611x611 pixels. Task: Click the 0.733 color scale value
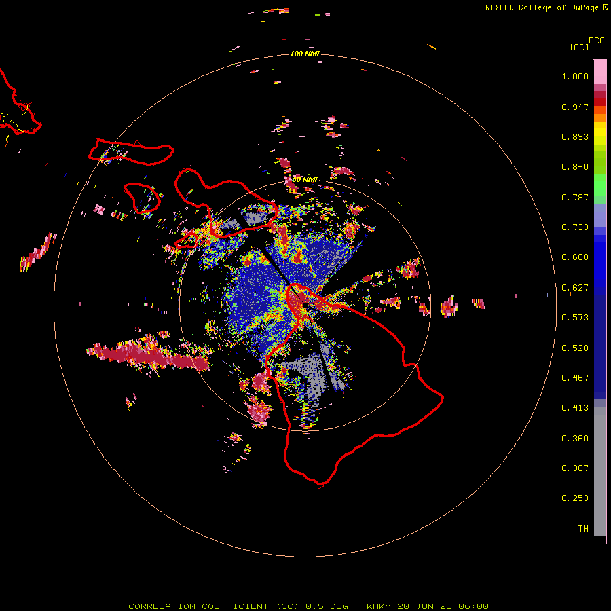pyautogui.click(x=575, y=227)
